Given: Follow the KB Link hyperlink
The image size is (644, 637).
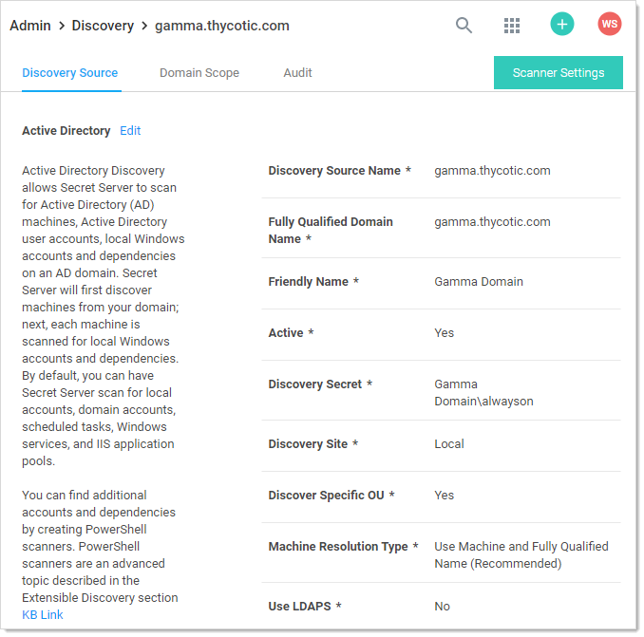Looking at the screenshot, I should (43, 615).
